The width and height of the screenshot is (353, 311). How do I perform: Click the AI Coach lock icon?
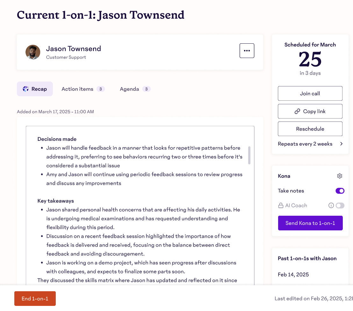[281, 206]
